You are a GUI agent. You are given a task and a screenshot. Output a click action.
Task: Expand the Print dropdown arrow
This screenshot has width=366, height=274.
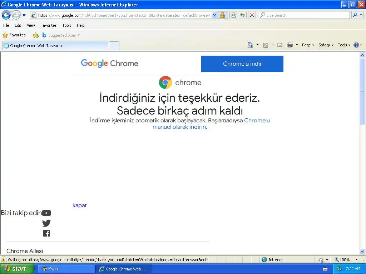(297, 45)
